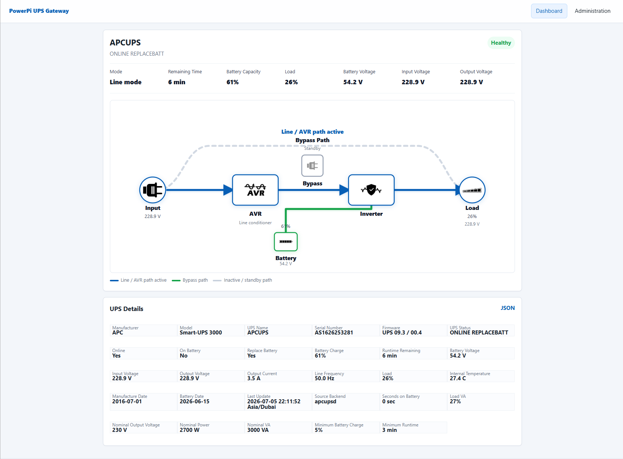Click the 'Line / AVR path active' diagram heading
This screenshot has height=459, width=623.
(312, 132)
